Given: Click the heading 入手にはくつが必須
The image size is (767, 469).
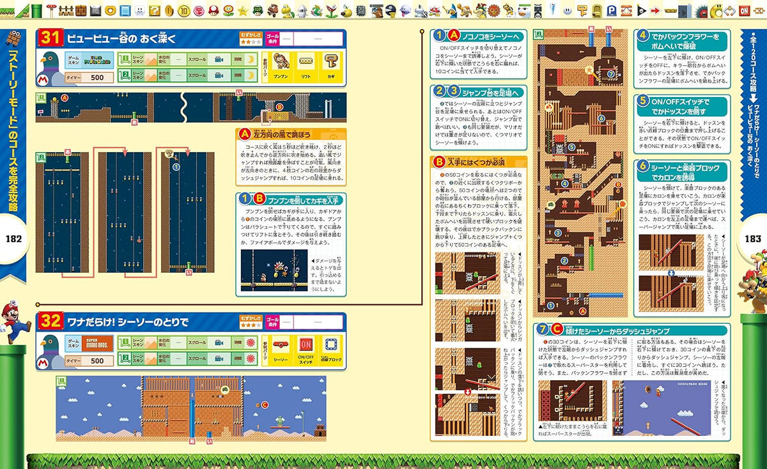Looking at the screenshot, I should click(475, 162).
